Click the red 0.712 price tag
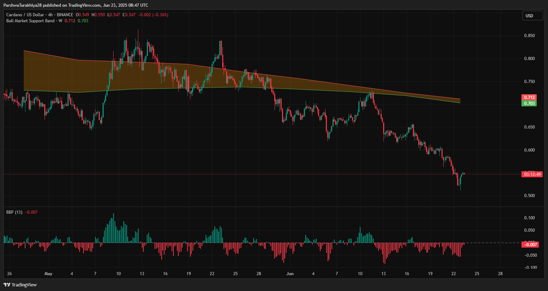Image resolution: width=548 pixels, height=291 pixels. point(529,97)
